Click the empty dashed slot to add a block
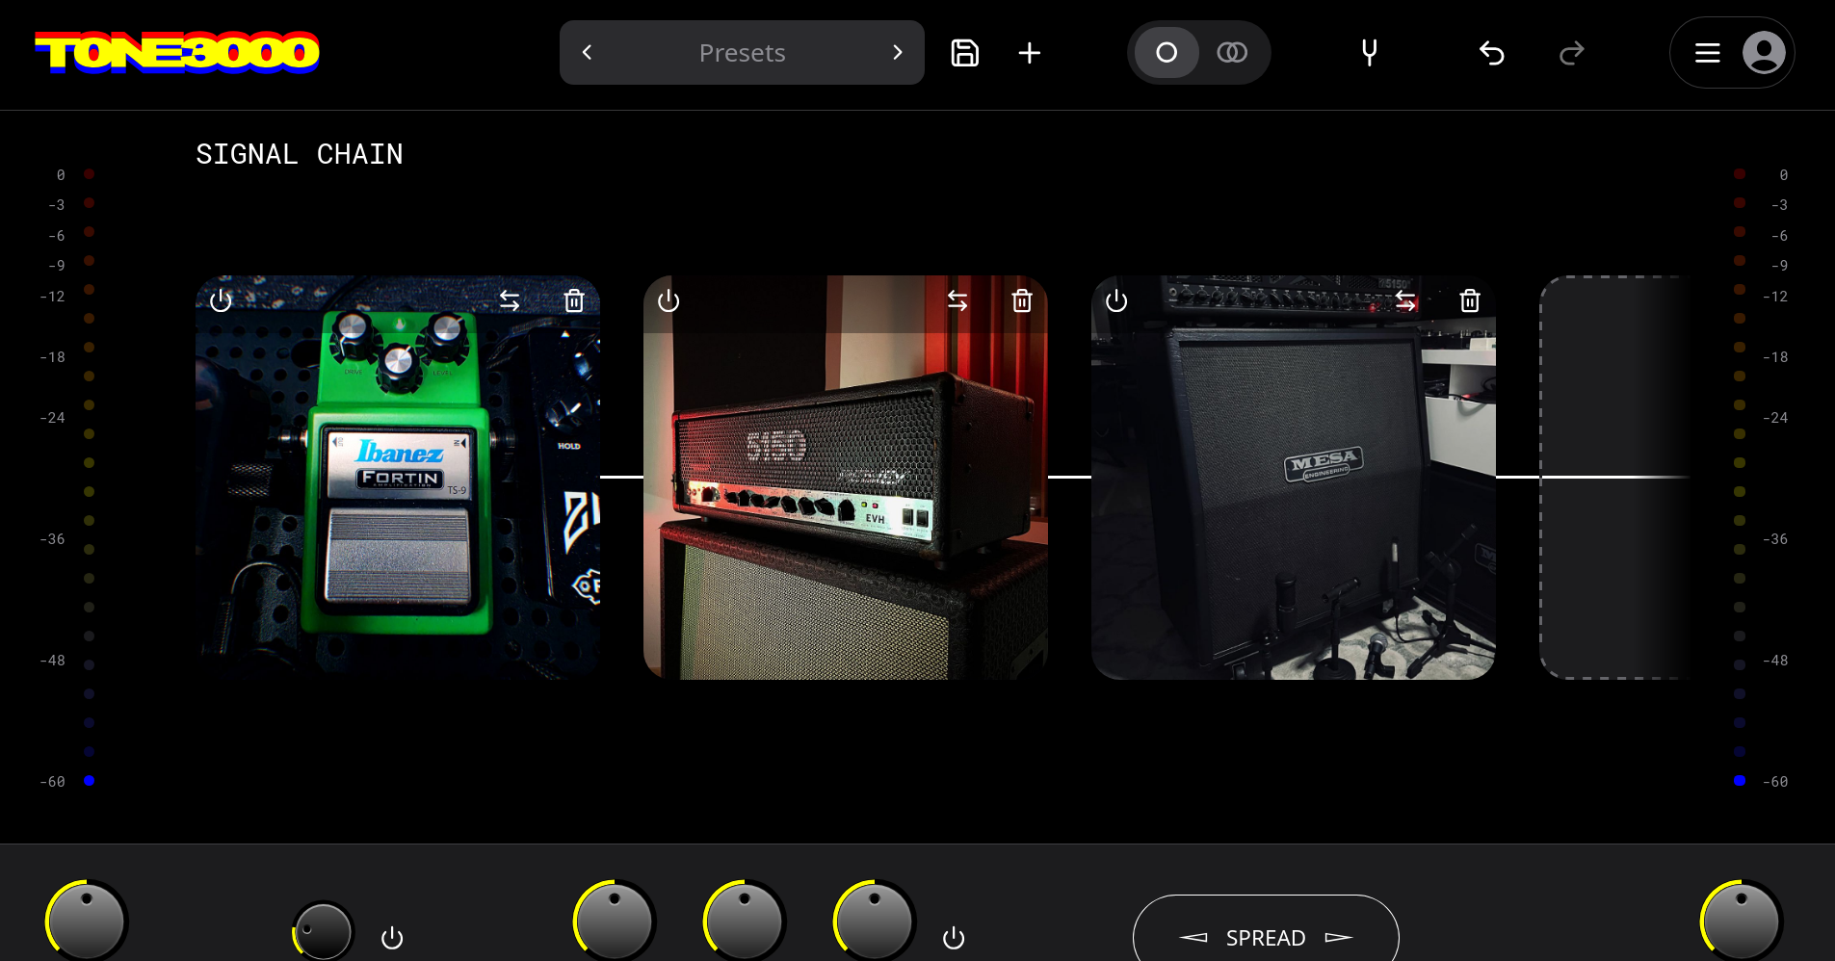Viewport: 1835px width, 961px height. tap(1614, 478)
